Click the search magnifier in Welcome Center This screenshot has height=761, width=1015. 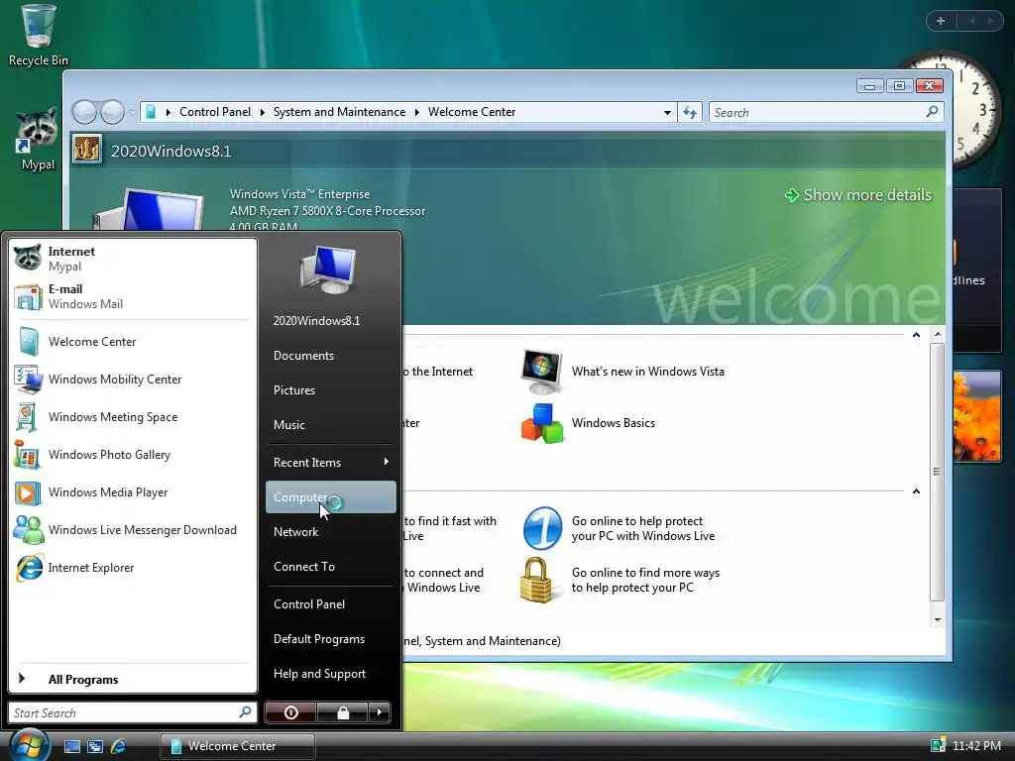[932, 112]
